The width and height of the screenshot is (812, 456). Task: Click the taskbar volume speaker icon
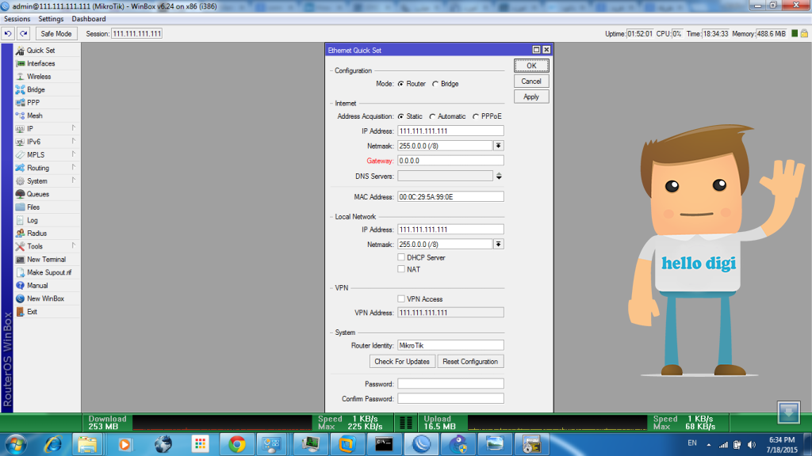tap(752, 445)
